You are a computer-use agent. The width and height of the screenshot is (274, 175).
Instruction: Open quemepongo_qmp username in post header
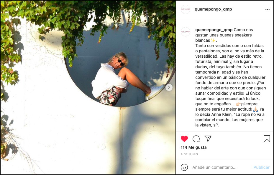tap(213, 9)
